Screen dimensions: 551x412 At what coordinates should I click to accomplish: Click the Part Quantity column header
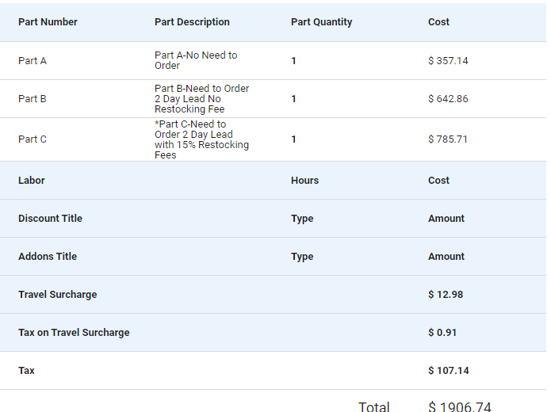click(322, 21)
